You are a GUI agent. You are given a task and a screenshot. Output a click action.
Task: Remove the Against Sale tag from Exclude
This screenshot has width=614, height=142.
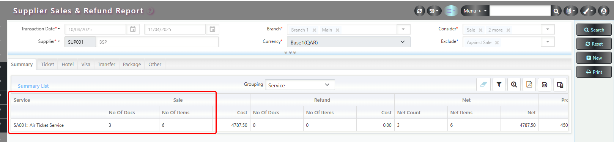tap(497, 43)
